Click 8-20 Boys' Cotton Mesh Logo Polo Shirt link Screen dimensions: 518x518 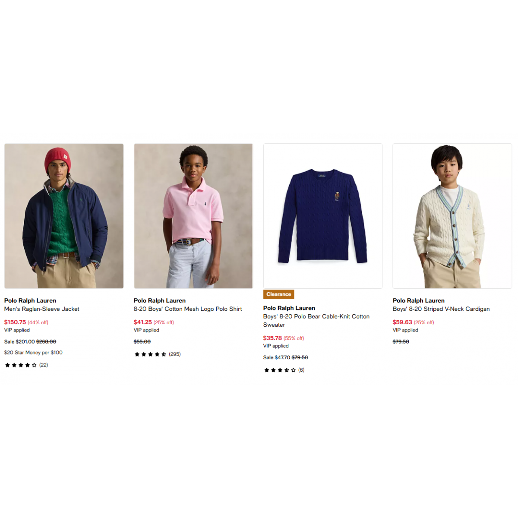[188, 309]
